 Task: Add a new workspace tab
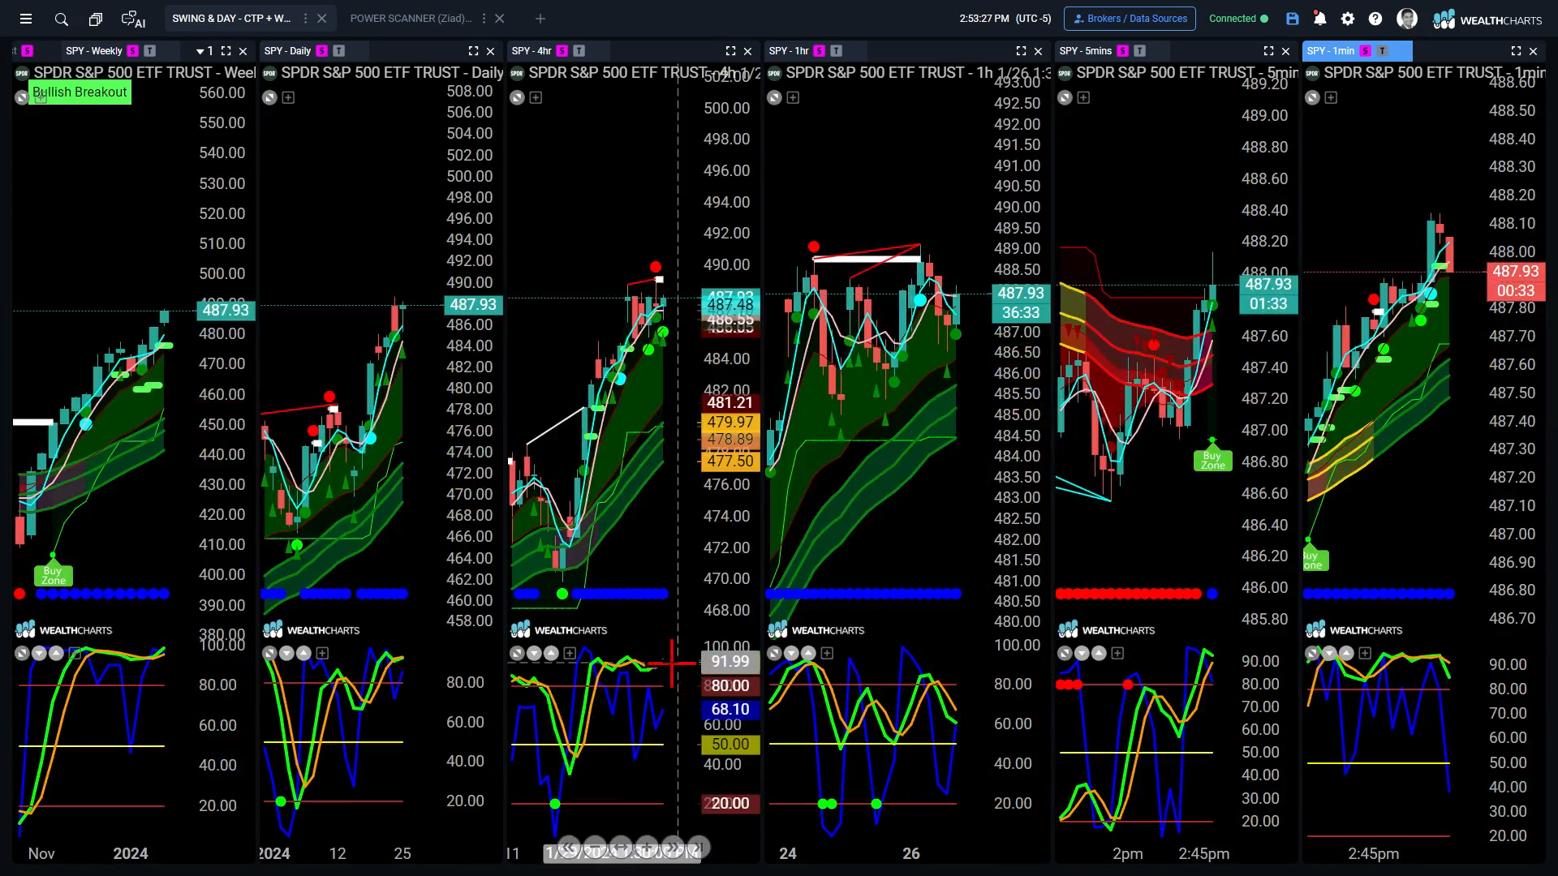pos(540,19)
